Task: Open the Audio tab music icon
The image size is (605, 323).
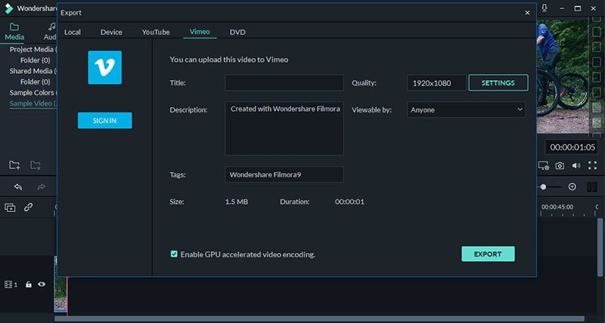Action: point(51,27)
